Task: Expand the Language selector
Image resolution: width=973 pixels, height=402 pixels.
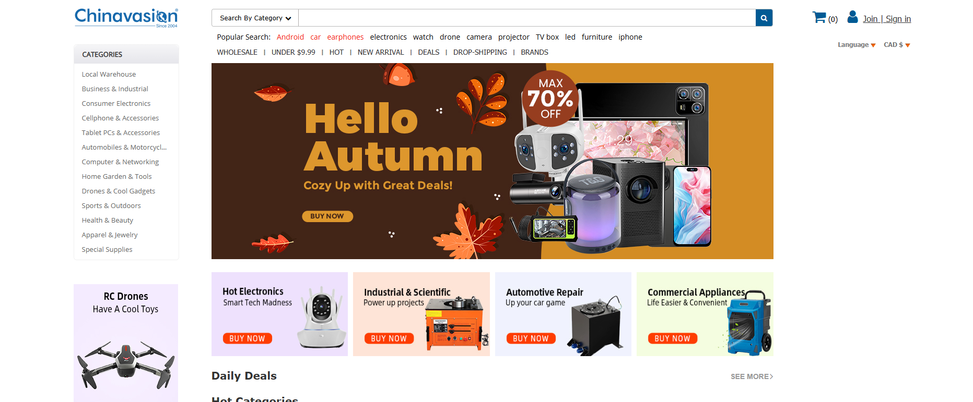Action: 857,45
